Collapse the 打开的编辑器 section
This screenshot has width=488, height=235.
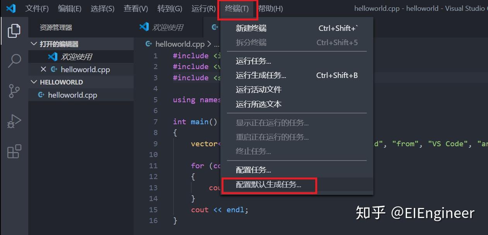pyautogui.click(x=34, y=44)
